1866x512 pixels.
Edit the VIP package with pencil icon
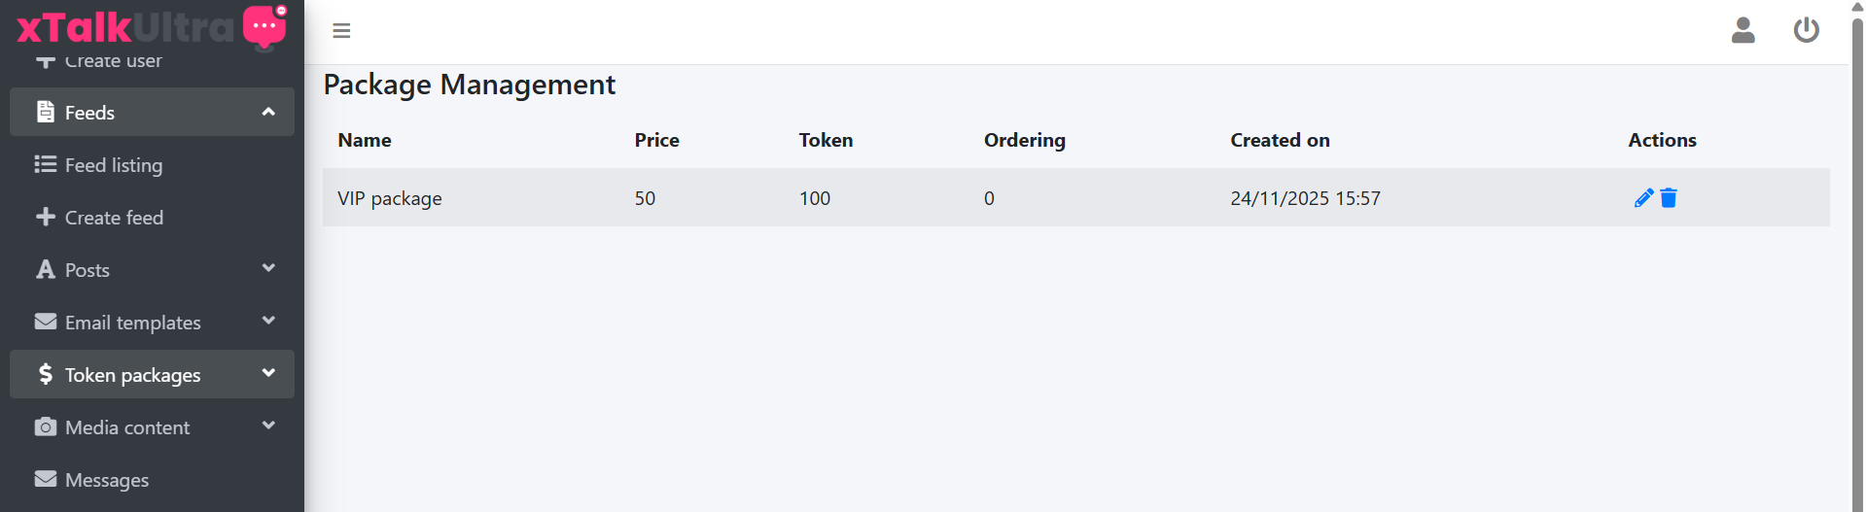[1643, 198]
